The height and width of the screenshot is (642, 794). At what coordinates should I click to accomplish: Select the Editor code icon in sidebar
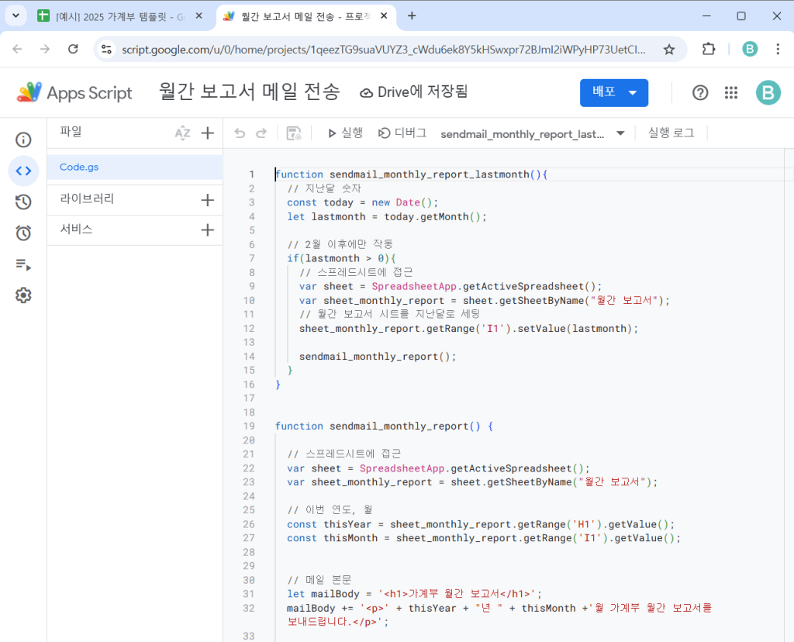[x=23, y=171]
